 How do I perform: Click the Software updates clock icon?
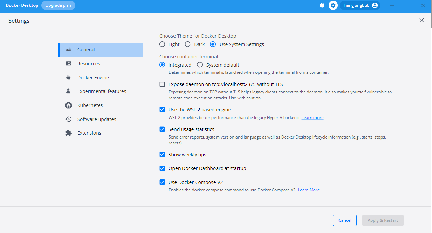pos(69,119)
